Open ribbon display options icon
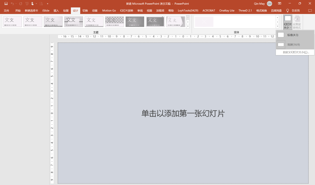Image resolution: width=315 pixels, height=185 pixels. coord(279,3)
